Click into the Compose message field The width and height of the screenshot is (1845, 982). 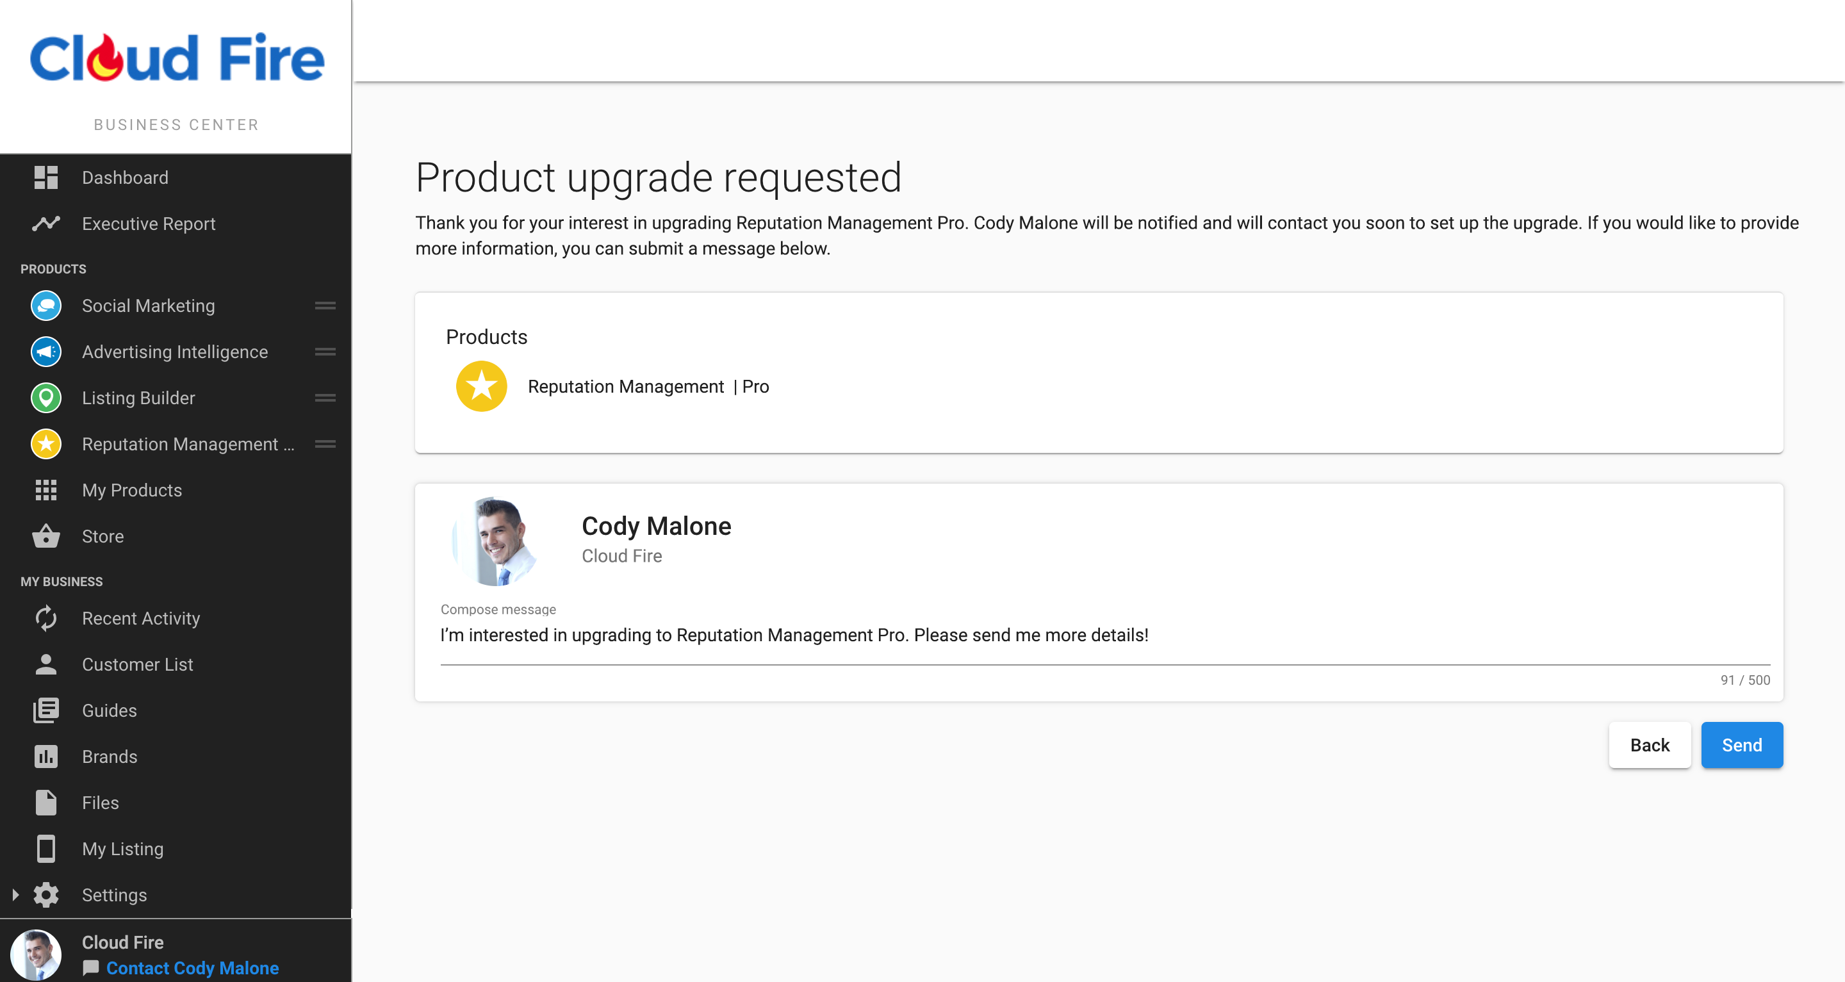tap(1105, 635)
